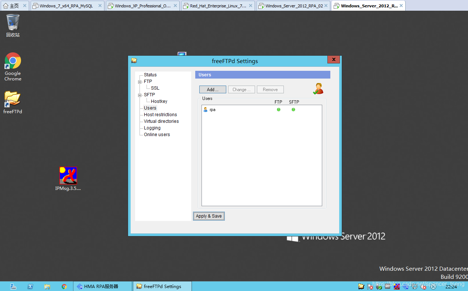The image size is (468, 291).
Task: Click the SFTP column header
Action: coord(294,102)
